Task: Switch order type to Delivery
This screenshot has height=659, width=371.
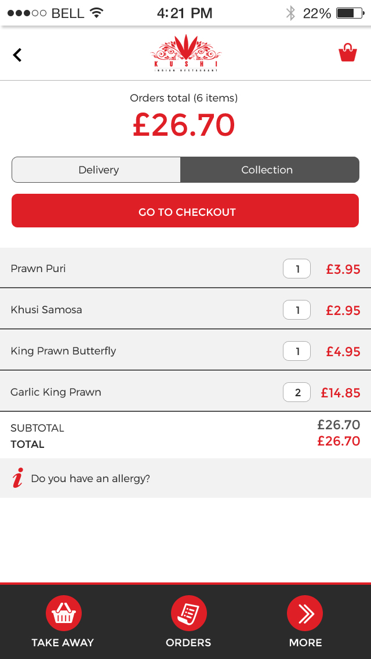Action: pyautogui.click(x=96, y=170)
